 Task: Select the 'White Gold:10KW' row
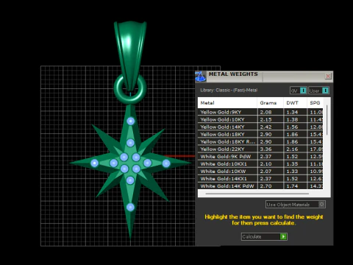pos(260,172)
